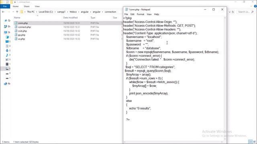Viewport: 257px width, 144px height.
Task: Click the search magnifier icon in Explorer
Action: [x=253, y=12]
